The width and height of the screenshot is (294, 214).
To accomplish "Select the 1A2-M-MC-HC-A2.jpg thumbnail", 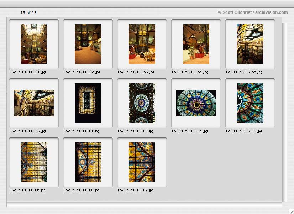I will coord(88,44).
